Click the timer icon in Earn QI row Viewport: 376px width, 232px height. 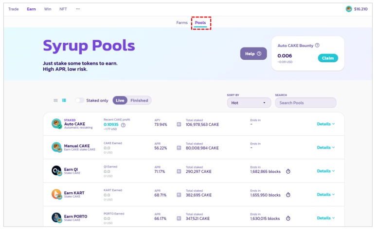288,171
